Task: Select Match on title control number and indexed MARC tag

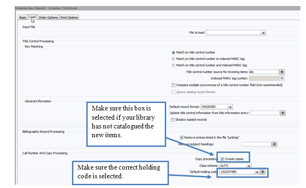Action: [173, 66]
